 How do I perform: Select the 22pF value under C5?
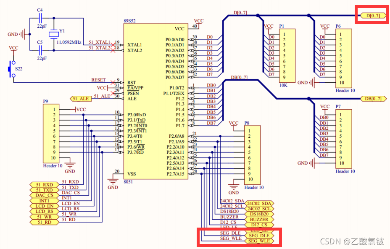pyautogui.click(x=42, y=58)
